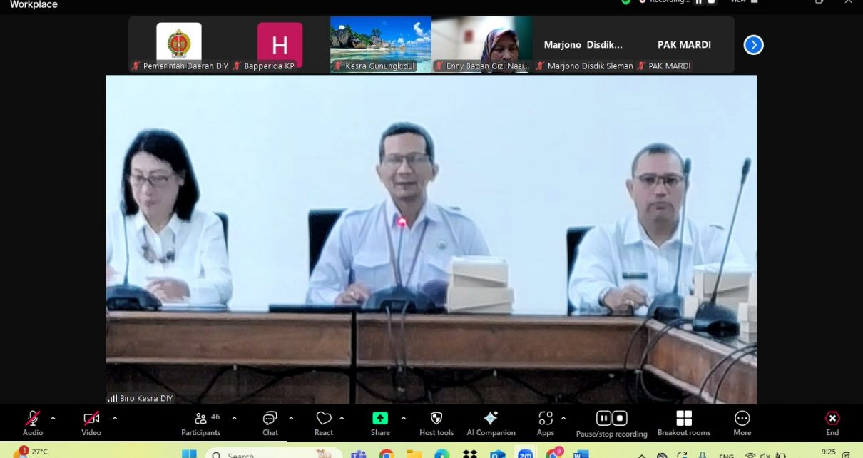Expand Video options caret
The width and height of the screenshot is (863, 458).
point(115,419)
